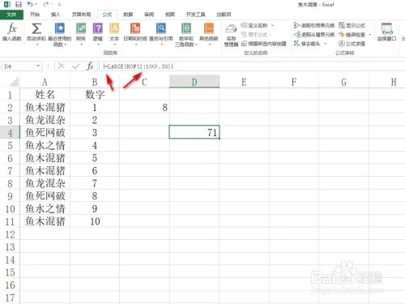
Task: Switch to the Home (开始) tab
Action: [x=35, y=15]
